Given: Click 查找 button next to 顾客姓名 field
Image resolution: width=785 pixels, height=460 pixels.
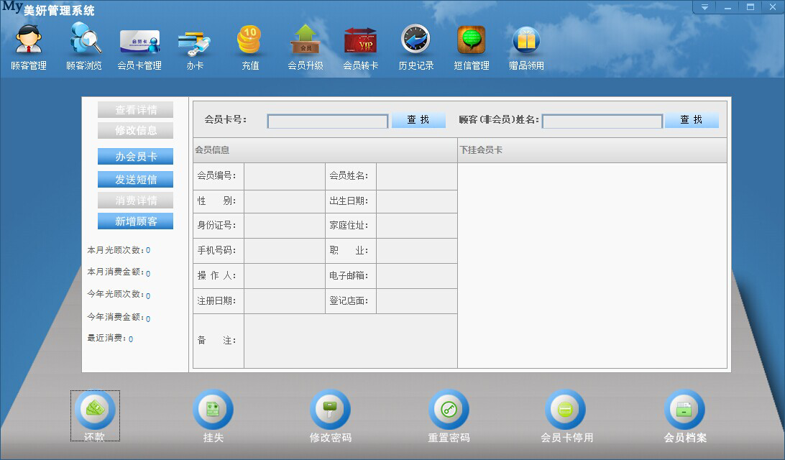Looking at the screenshot, I should pyautogui.click(x=692, y=119).
